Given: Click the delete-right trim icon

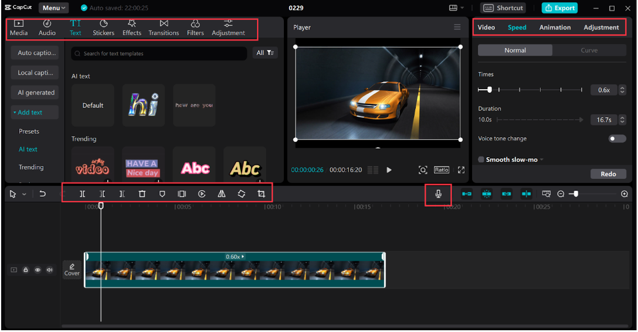Looking at the screenshot, I should click(122, 194).
